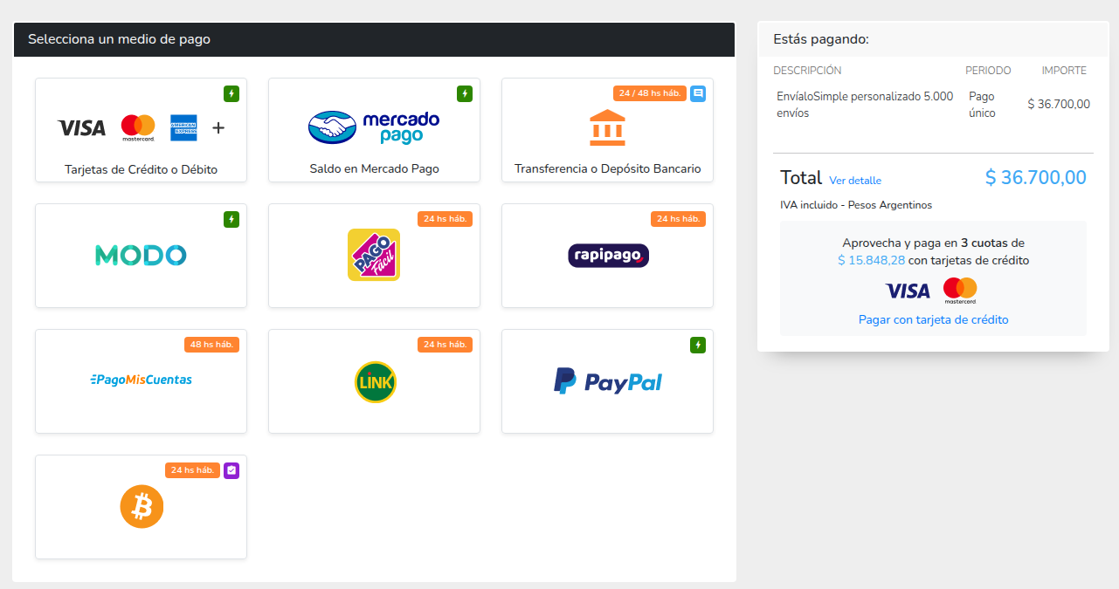Click 'Pagar con tarjeta de crédito' link
Viewport: 1119px width, 589px height.
tap(933, 320)
